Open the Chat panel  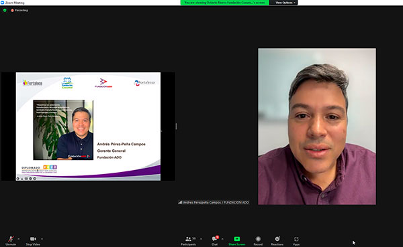click(x=215, y=240)
